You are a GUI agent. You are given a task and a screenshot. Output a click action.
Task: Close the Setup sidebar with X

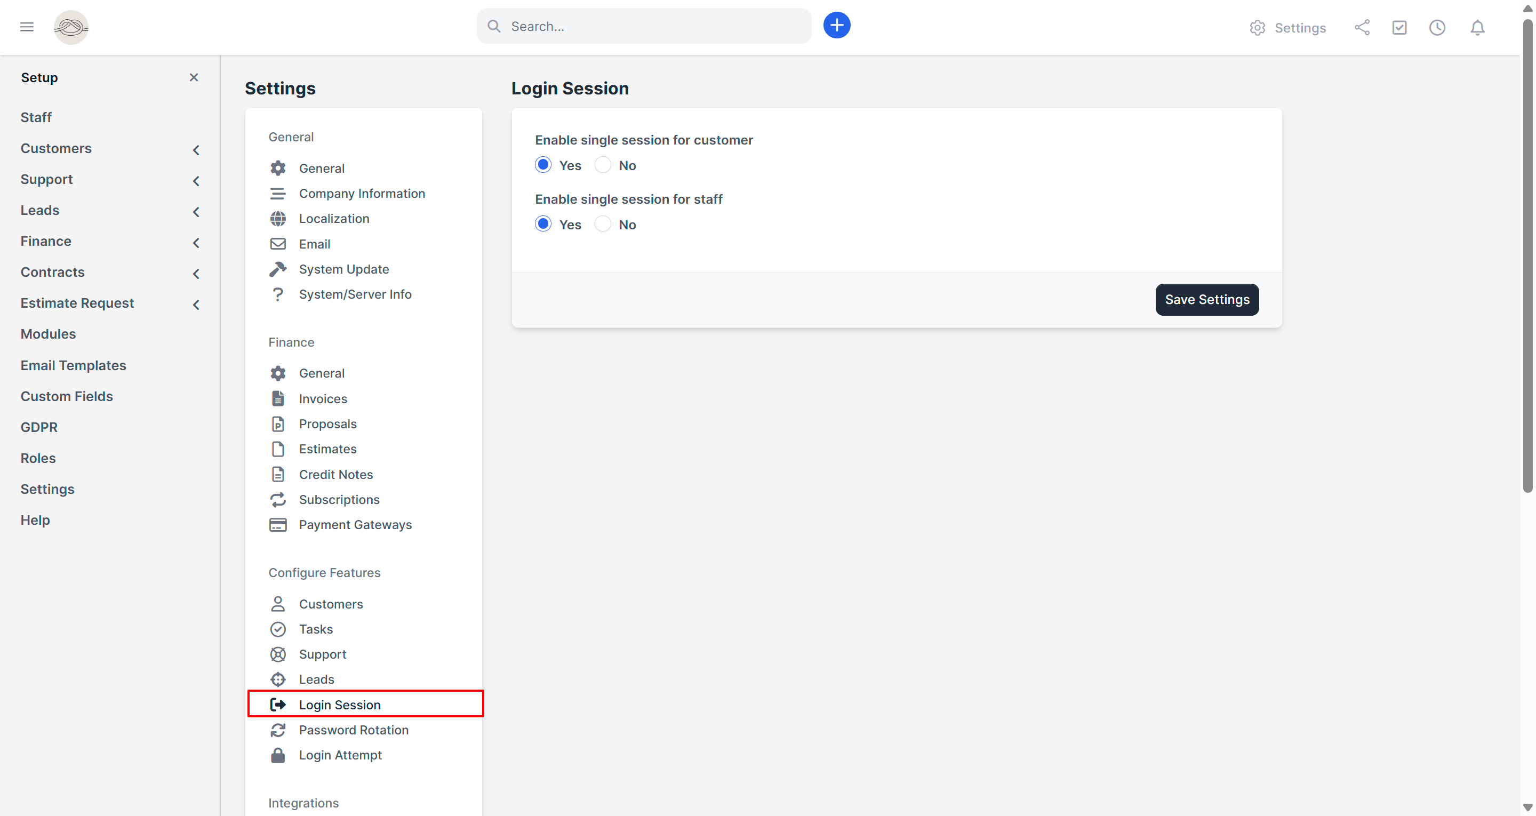(x=194, y=77)
